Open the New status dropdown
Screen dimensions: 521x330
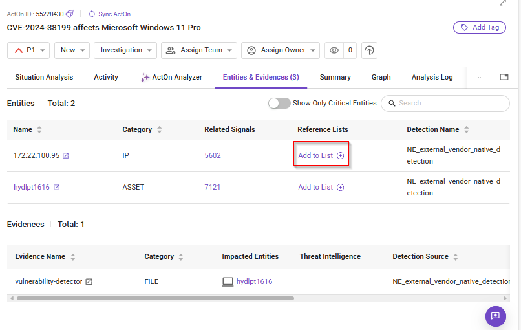(x=72, y=50)
